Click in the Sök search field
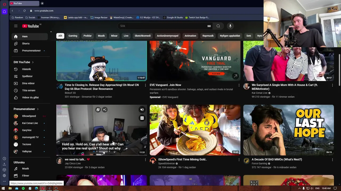 [163, 26]
